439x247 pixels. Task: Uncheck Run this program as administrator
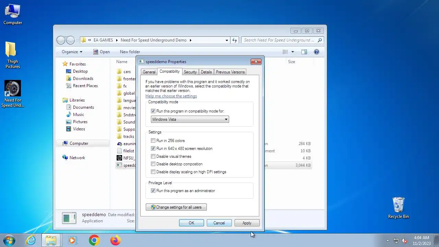coord(153,191)
